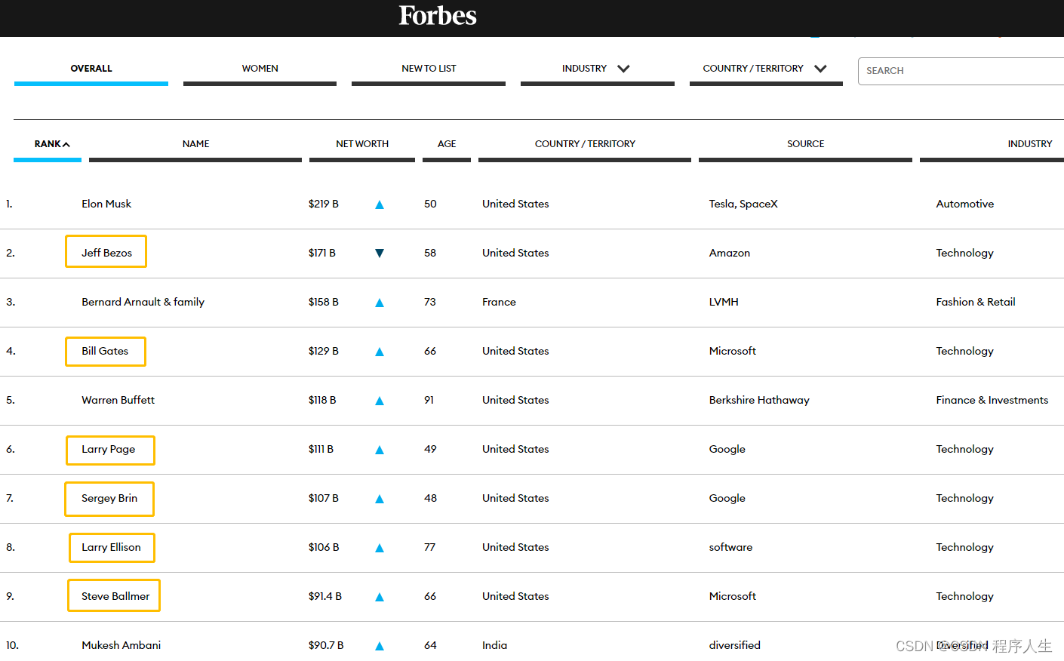Click the up arrow beside Warren Buffett's $118 B
1064x661 pixels.
pyautogui.click(x=380, y=401)
